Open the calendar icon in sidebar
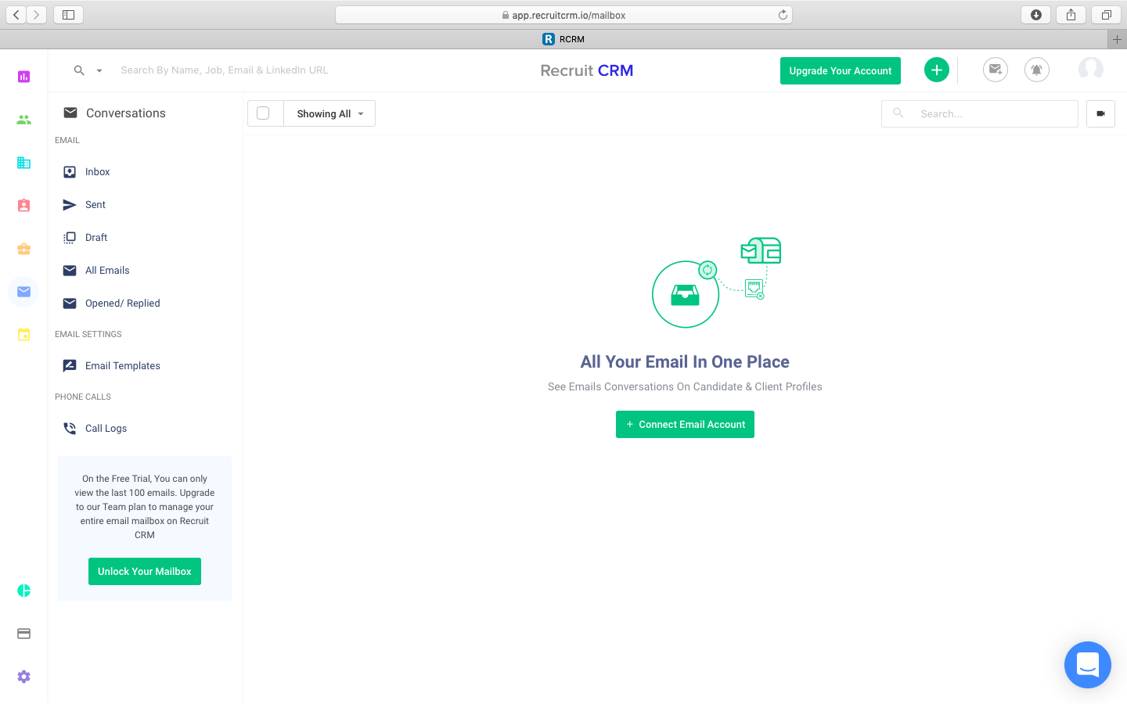The height and width of the screenshot is (704, 1127). tap(23, 335)
